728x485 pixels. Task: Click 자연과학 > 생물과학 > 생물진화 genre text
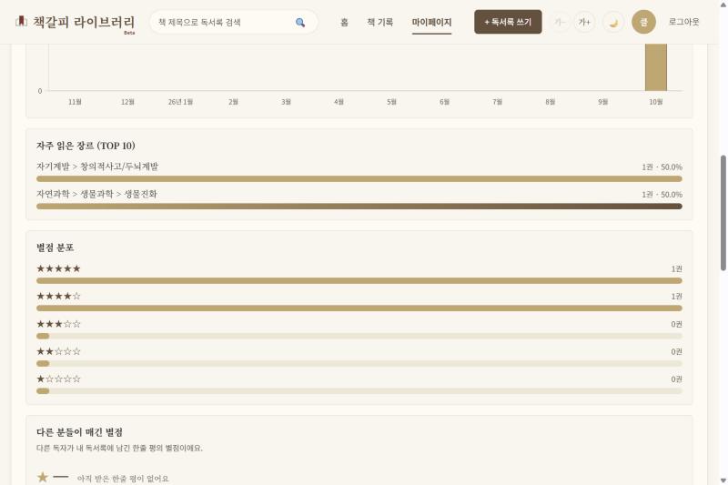click(96, 194)
